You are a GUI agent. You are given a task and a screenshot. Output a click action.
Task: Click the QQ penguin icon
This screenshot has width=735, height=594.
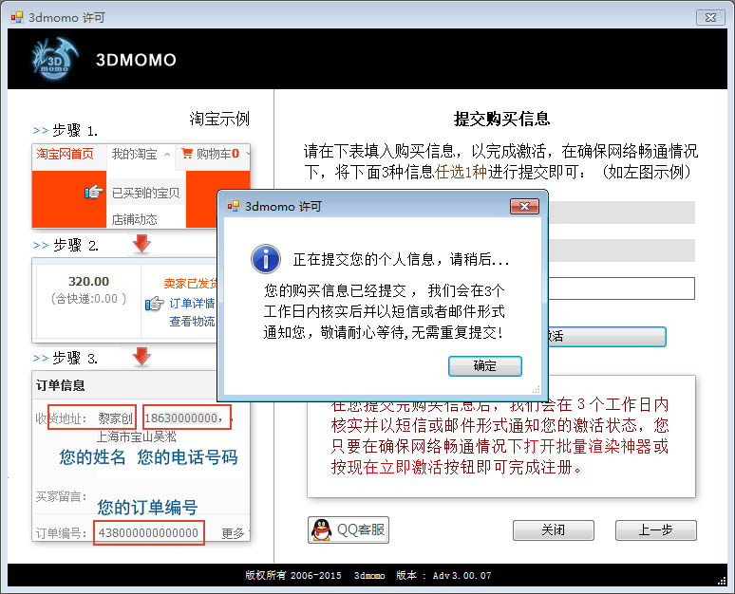click(322, 529)
